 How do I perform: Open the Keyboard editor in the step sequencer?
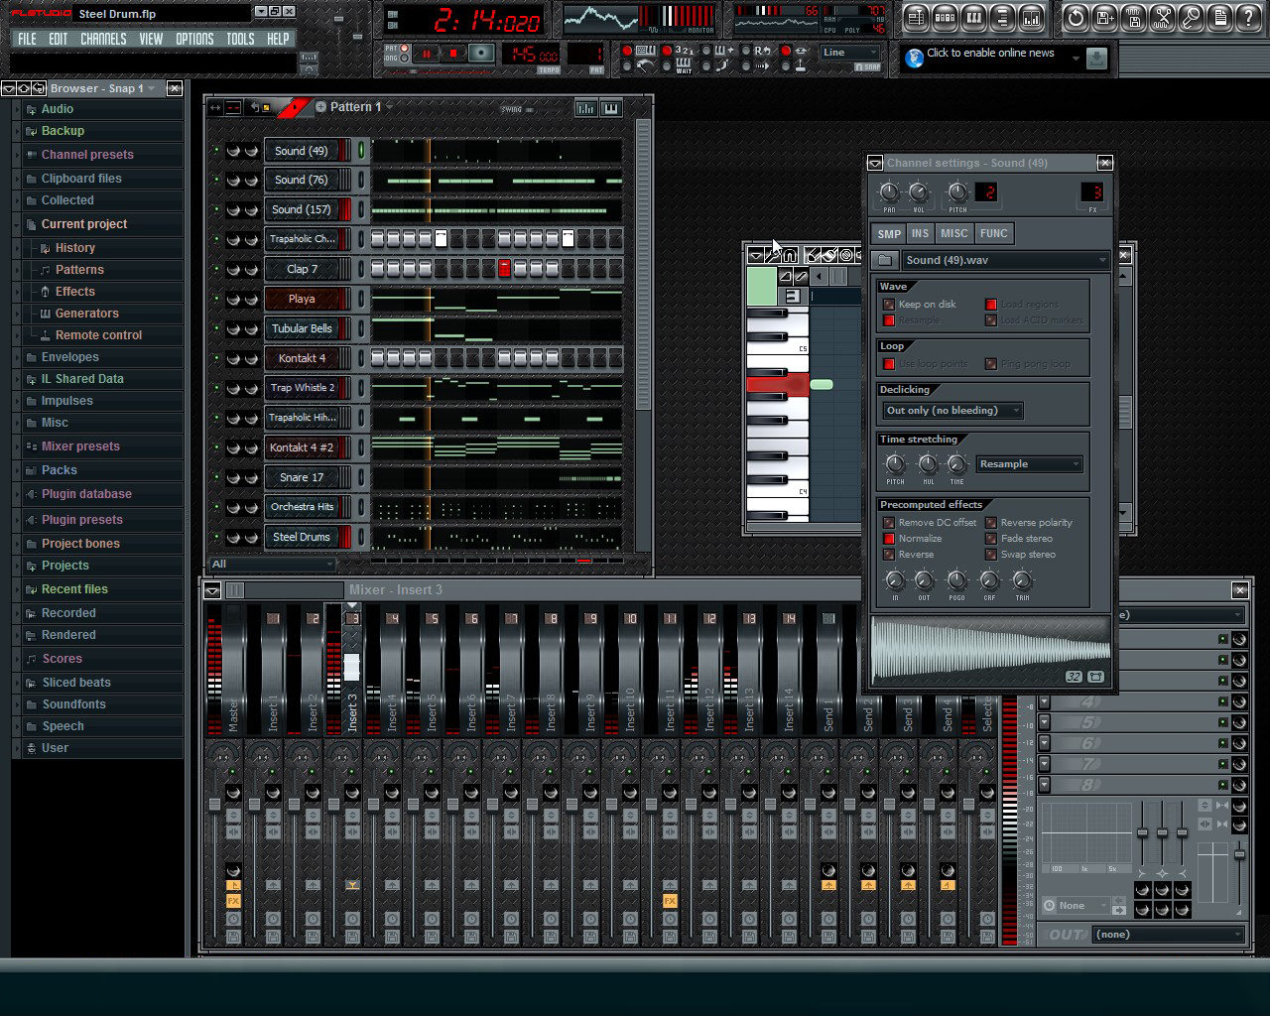click(x=611, y=107)
